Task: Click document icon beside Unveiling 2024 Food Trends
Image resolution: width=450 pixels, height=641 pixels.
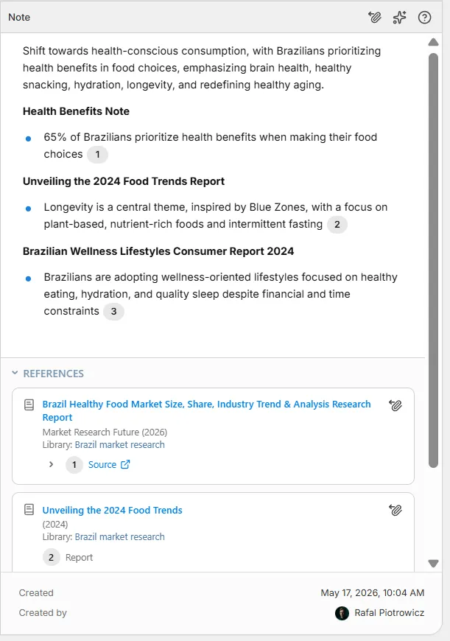Action: tap(29, 509)
